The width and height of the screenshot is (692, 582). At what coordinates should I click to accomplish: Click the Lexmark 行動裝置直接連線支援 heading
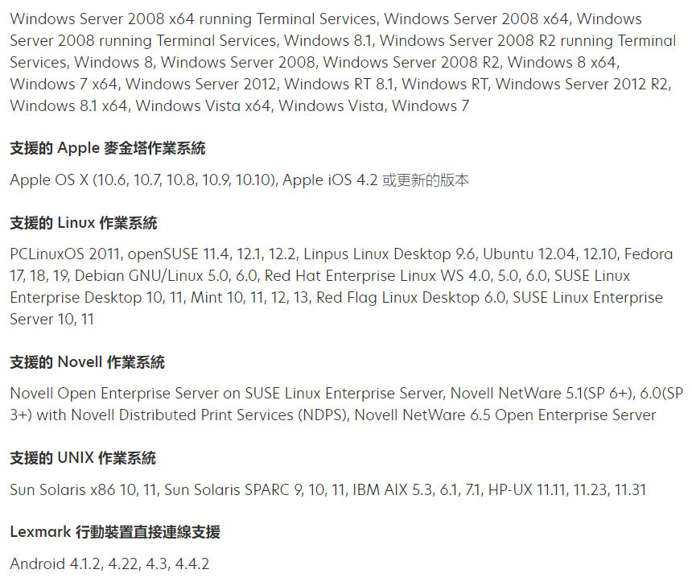coord(115,532)
